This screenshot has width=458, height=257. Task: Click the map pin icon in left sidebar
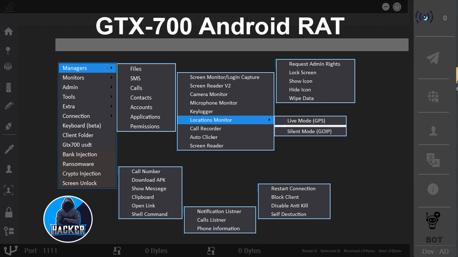click(8, 50)
